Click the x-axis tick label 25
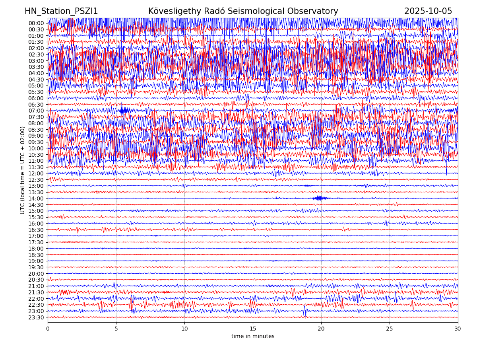477x358 pixels. click(x=390, y=329)
